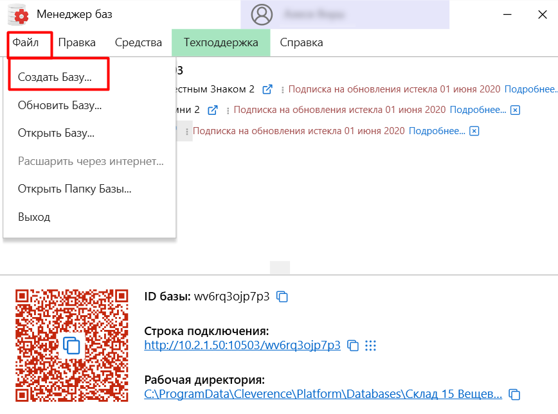Click the user profile icon at the top
Viewport: 558px width, 414px height.
tap(262, 14)
